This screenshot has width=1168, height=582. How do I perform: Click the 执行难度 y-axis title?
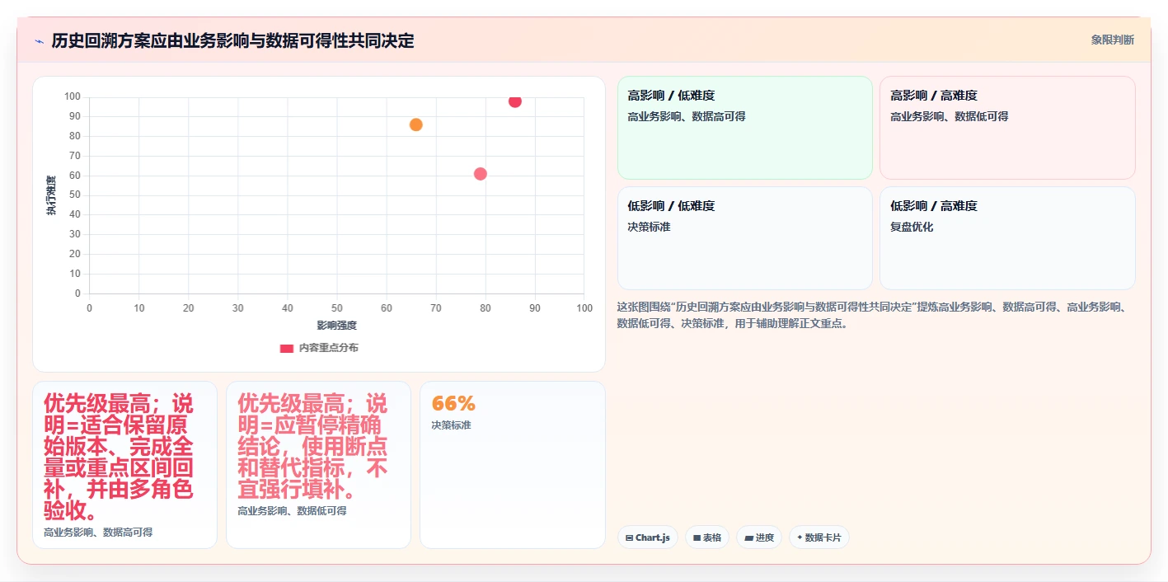click(x=51, y=195)
